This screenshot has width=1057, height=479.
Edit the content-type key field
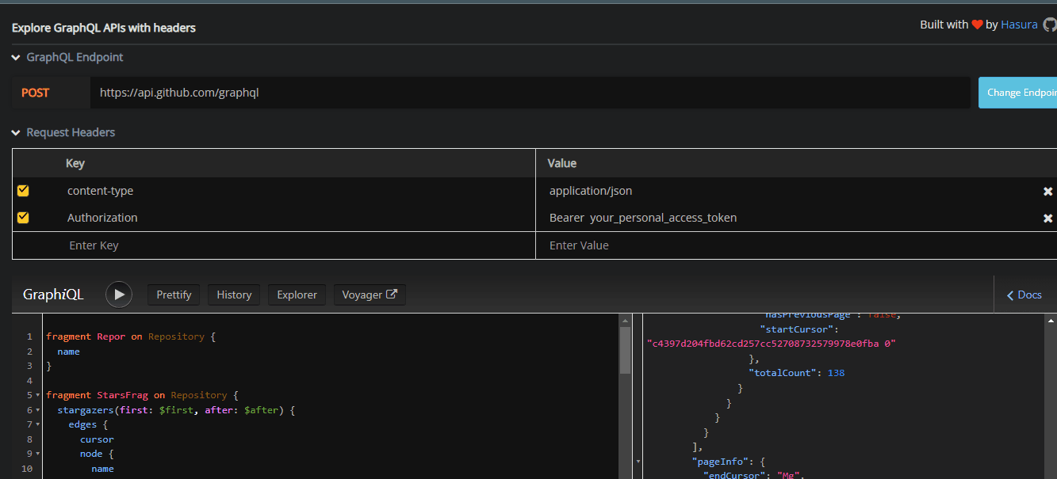click(x=297, y=191)
